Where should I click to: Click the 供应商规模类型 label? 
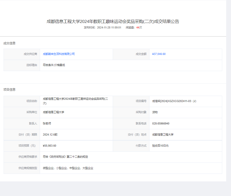pos(28,168)
